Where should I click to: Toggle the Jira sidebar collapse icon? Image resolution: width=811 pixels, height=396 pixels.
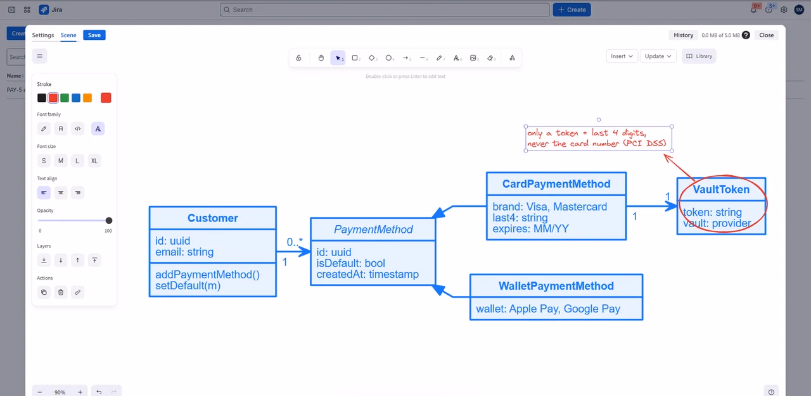11,9
